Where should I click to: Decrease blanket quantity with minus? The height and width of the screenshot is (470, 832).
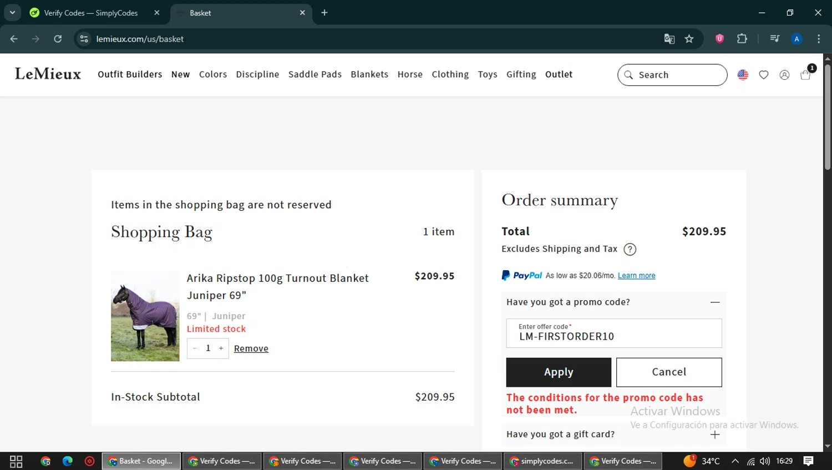coord(195,348)
